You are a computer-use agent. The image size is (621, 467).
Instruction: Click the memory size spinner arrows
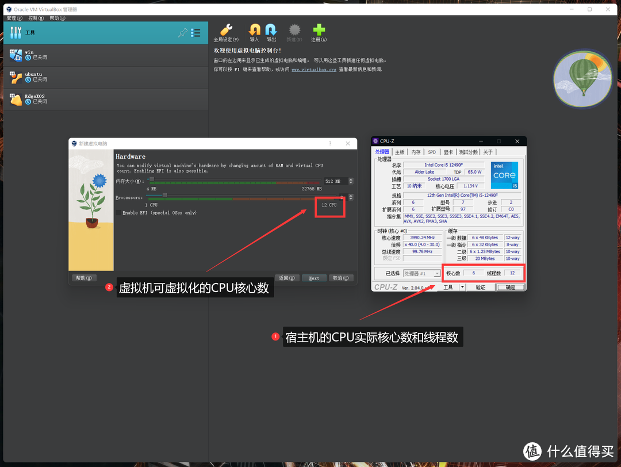pos(351,181)
